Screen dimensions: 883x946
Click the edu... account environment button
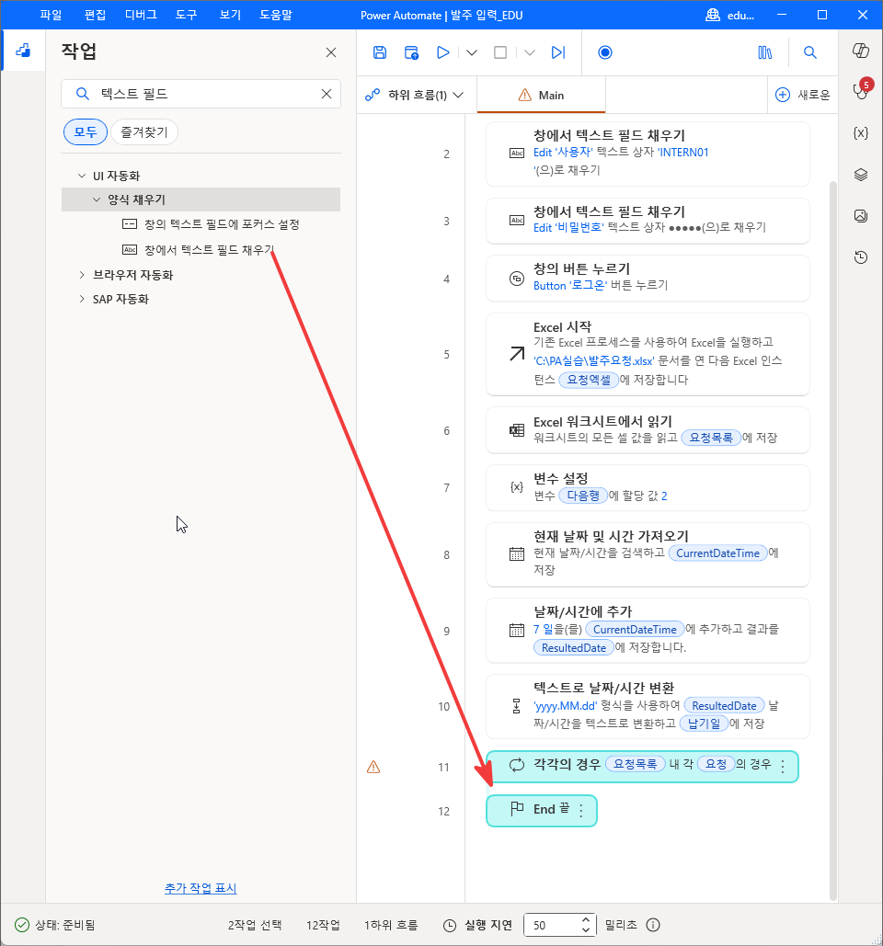[730, 15]
